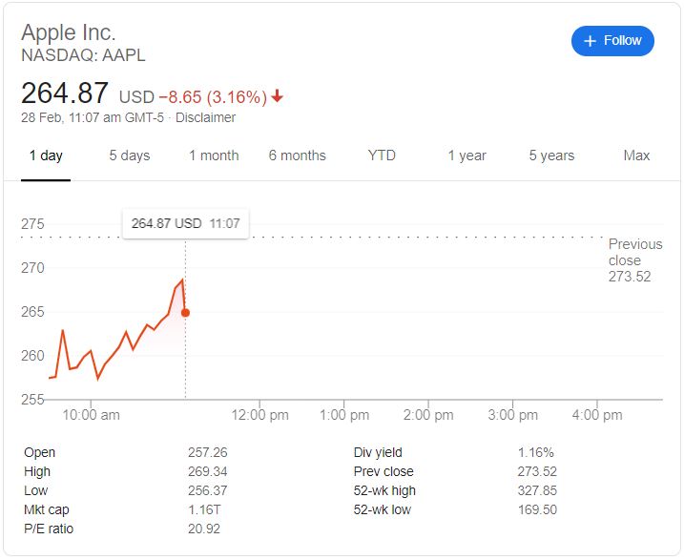Click the 4:00 pm axis marker

[597, 415]
